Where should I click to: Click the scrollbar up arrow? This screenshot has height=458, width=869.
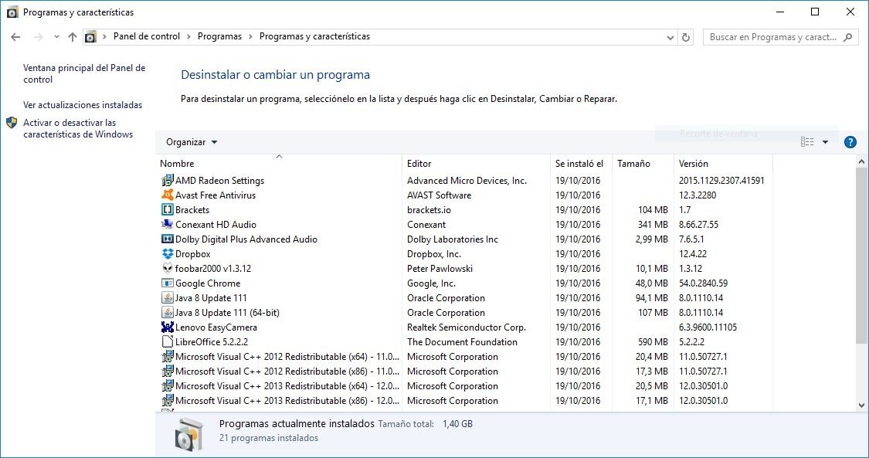[862, 161]
